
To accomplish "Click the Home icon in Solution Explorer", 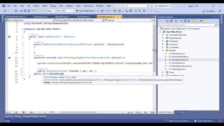I will 167,21.
